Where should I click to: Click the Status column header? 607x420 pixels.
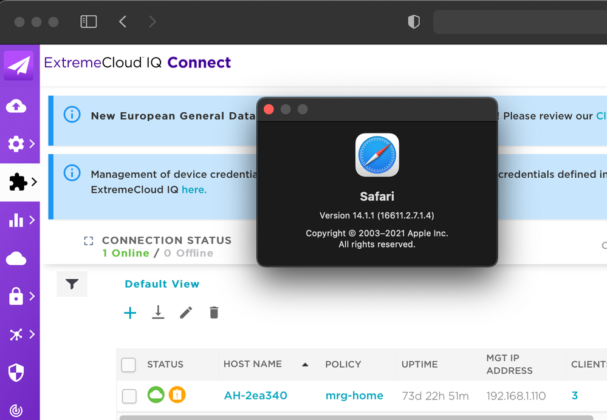tap(165, 364)
